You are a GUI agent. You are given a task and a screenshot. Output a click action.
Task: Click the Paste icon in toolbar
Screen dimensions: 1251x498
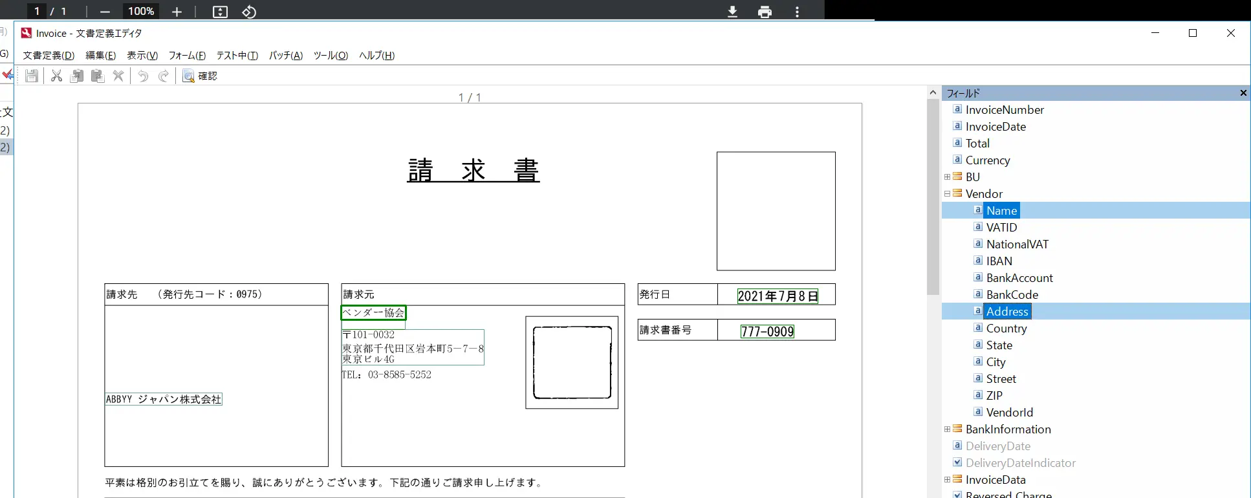pos(98,76)
